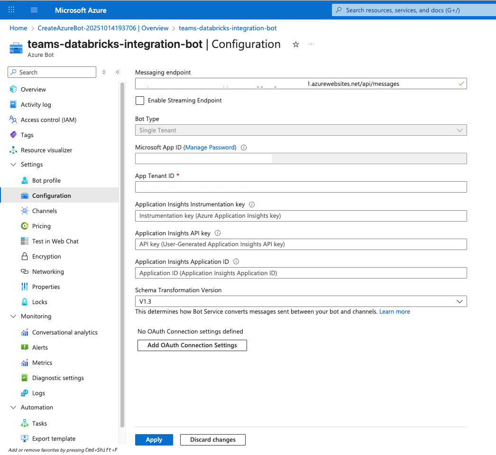
Task: Go to Home in the breadcrumb
Action: tap(18, 28)
